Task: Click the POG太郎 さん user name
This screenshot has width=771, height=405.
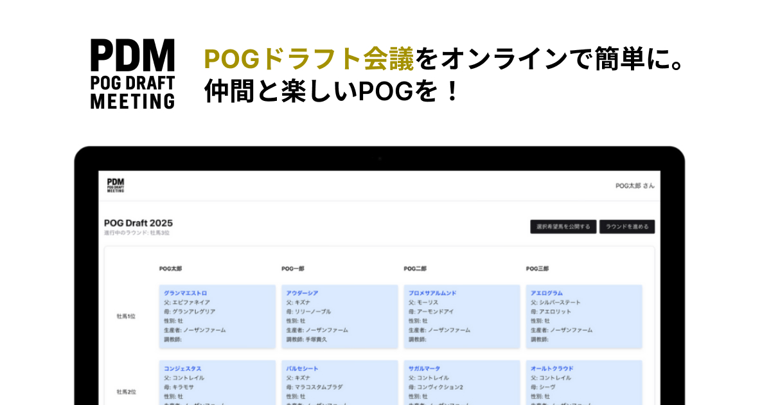Action: (x=634, y=184)
